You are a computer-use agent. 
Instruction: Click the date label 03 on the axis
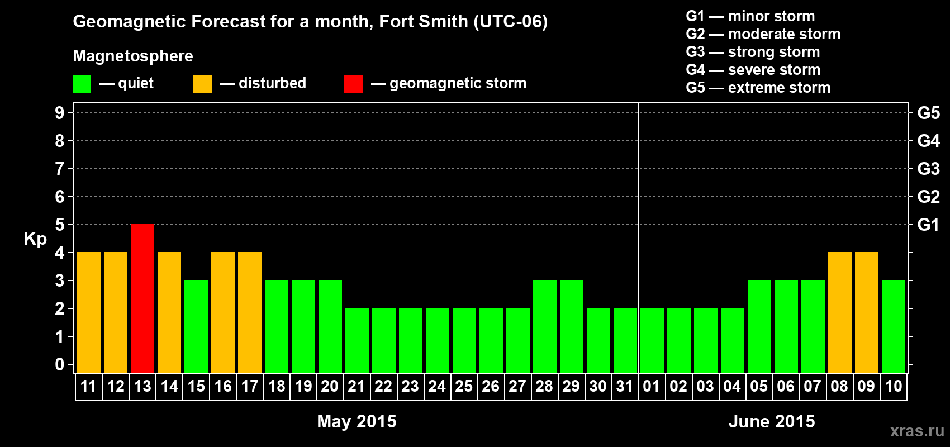[x=706, y=386]
